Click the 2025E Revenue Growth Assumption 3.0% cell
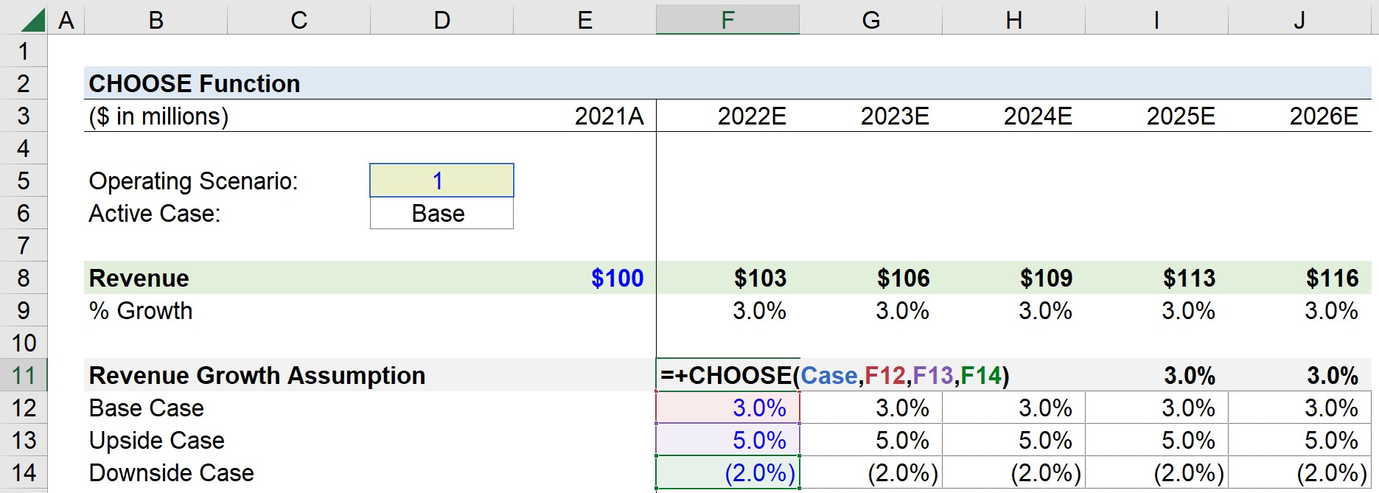The image size is (1379, 493). 1156,375
